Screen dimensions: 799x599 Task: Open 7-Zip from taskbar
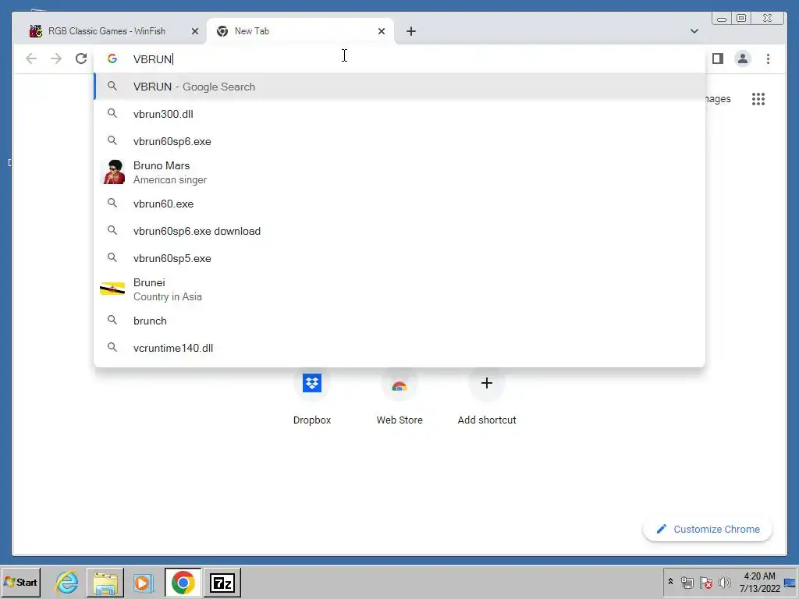click(x=222, y=582)
